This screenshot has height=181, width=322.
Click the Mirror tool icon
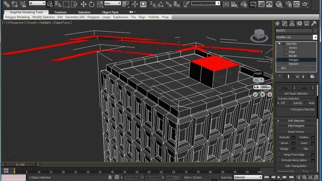pos(226,4)
